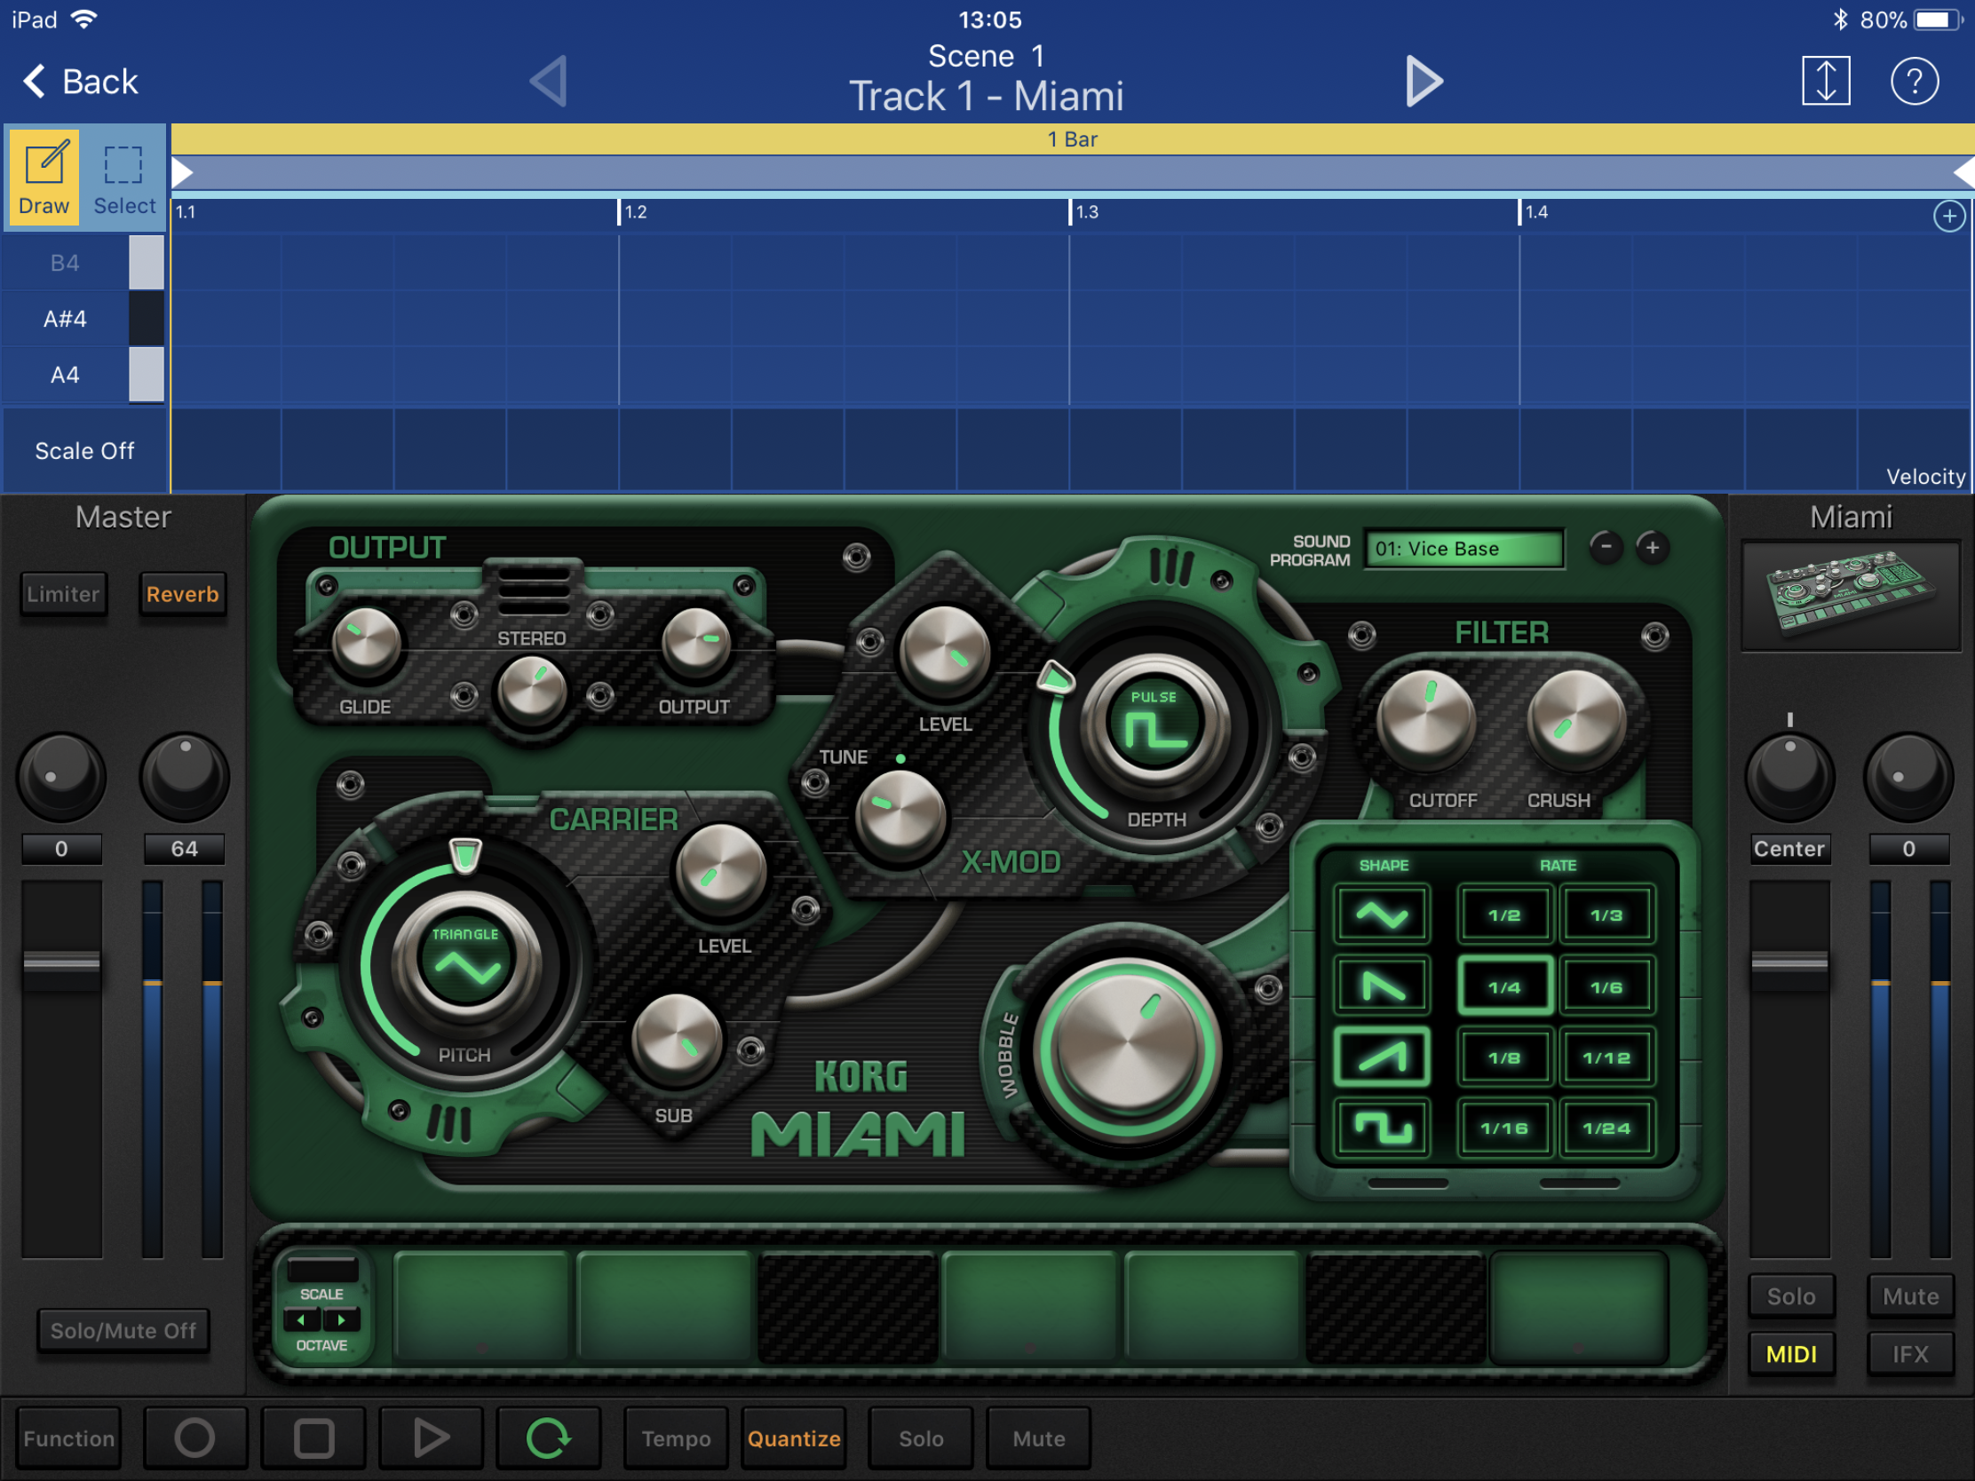Set LFO rate to 1/2

1504,915
